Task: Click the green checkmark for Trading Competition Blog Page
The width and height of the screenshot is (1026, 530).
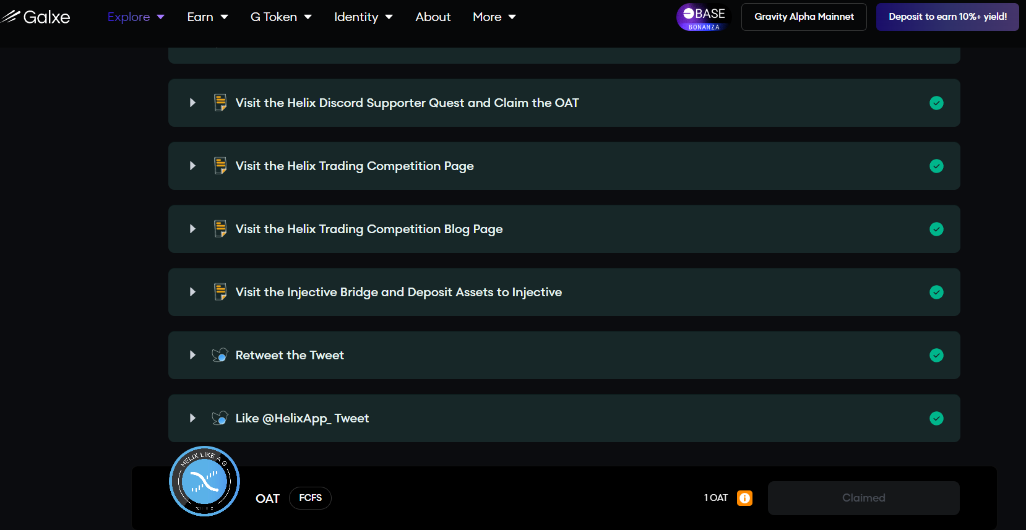Action: point(936,229)
